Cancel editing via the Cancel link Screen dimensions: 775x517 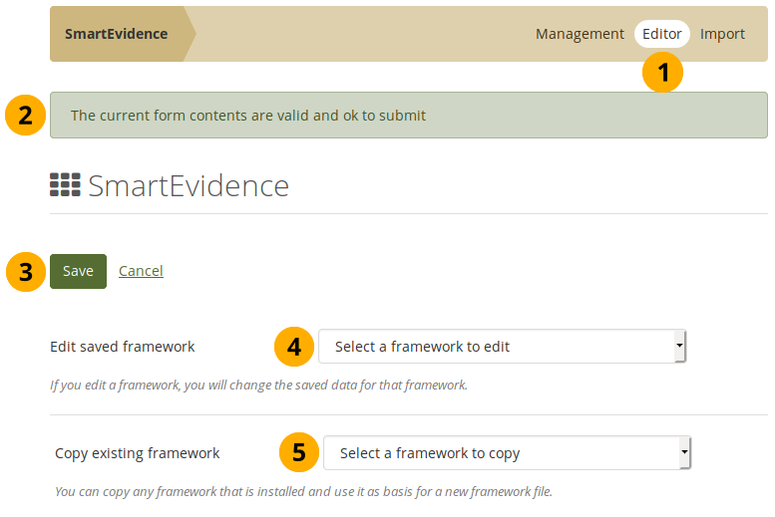click(x=141, y=271)
